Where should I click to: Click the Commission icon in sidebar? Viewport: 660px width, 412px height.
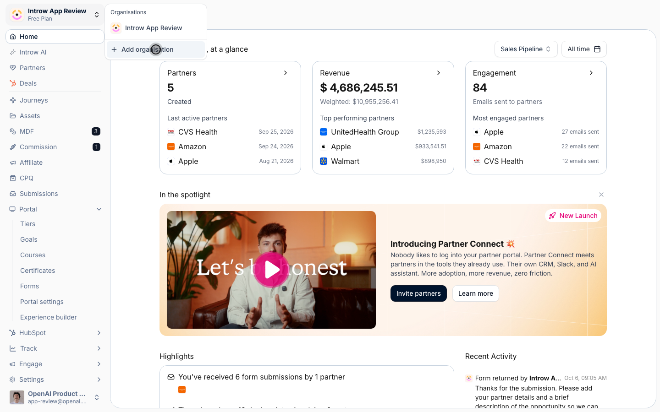pyautogui.click(x=13, y=147)
